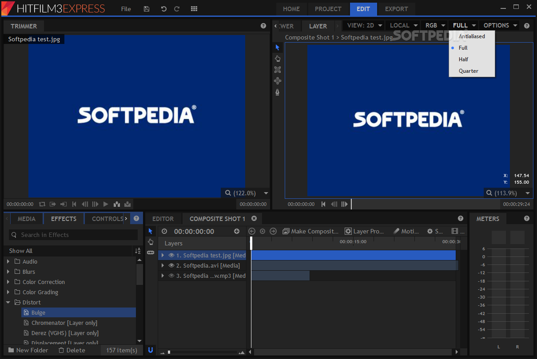This screenshot has height=359, width=537.
Task: Select the viewer Select tool arrow
Action: click(x=278, y=47)
